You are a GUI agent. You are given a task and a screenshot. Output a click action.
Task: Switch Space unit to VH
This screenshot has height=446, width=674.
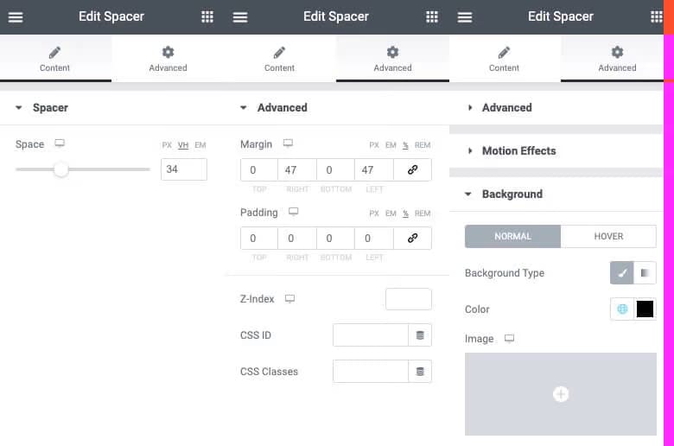[x=183, y=145]
